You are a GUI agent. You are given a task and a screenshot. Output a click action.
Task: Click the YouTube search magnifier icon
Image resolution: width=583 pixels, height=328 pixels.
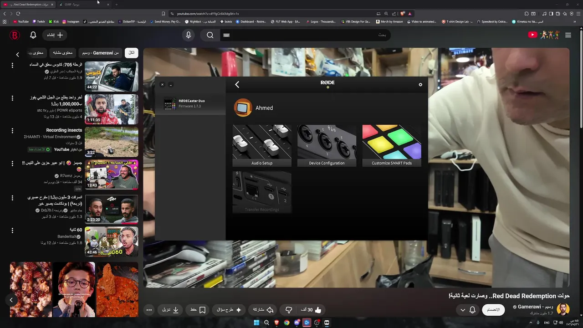[x=210, y=35]
